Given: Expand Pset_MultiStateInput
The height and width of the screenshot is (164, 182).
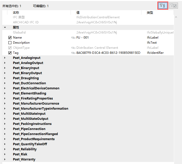Looking at the screenshot, I should [x=5, y=114].
